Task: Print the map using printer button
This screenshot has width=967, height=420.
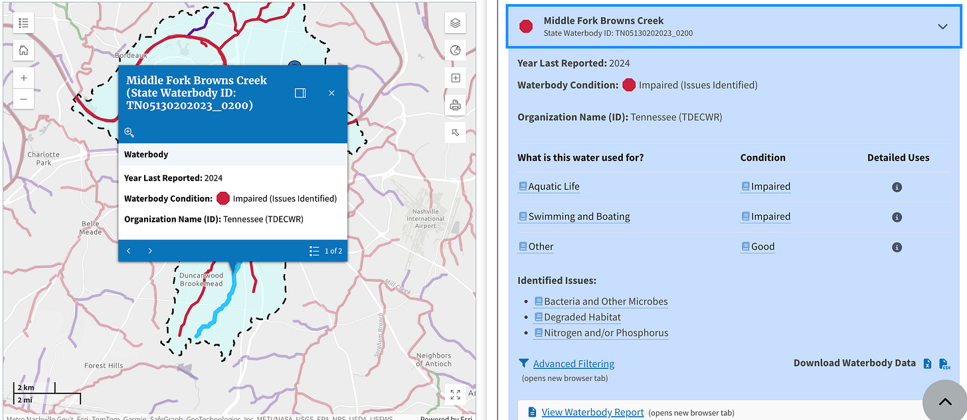Action: click(x=455, y=105)
